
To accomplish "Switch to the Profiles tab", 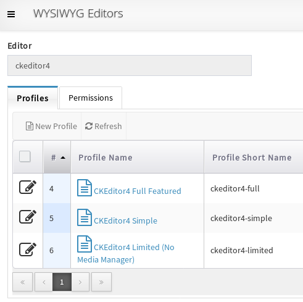I will pyautogui.click(x=33, y=98).
